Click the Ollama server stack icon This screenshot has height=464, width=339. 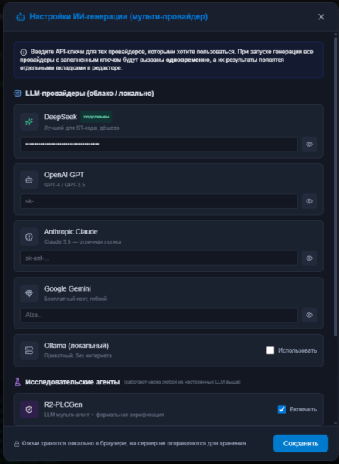29,350
